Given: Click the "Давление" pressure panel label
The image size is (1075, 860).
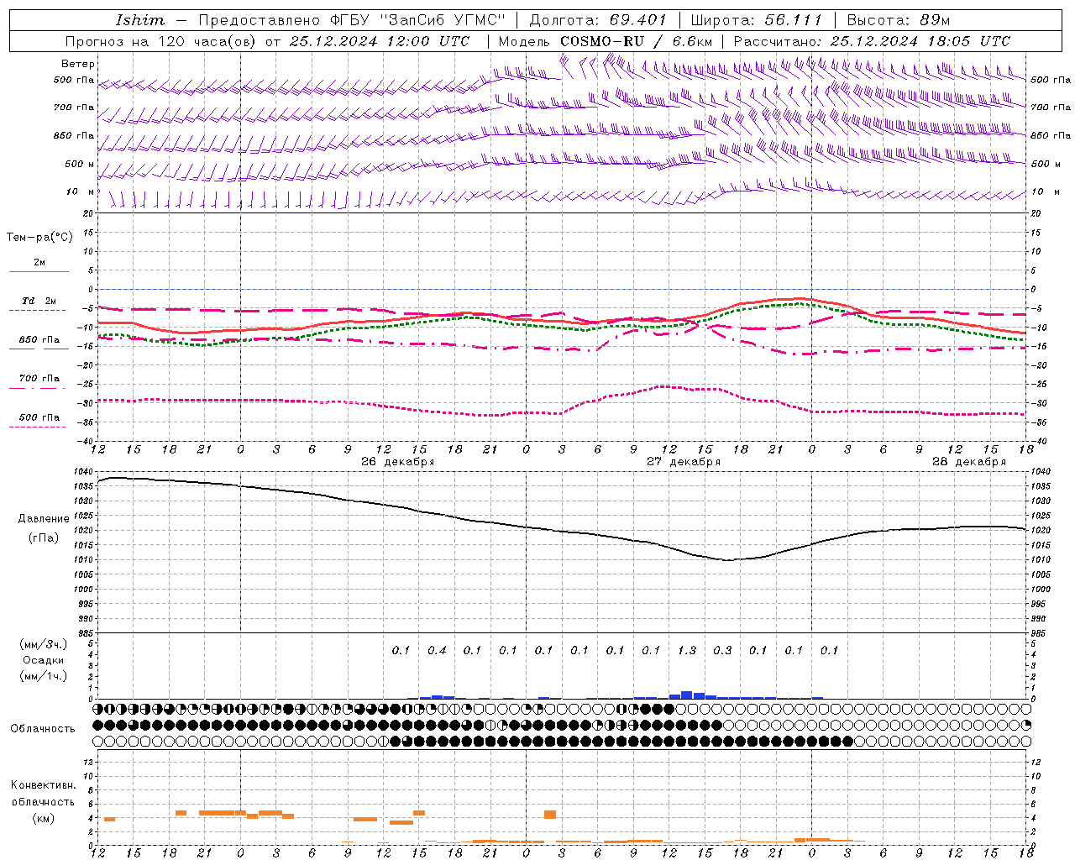Looking at the screenshot, I should [44, 519].
